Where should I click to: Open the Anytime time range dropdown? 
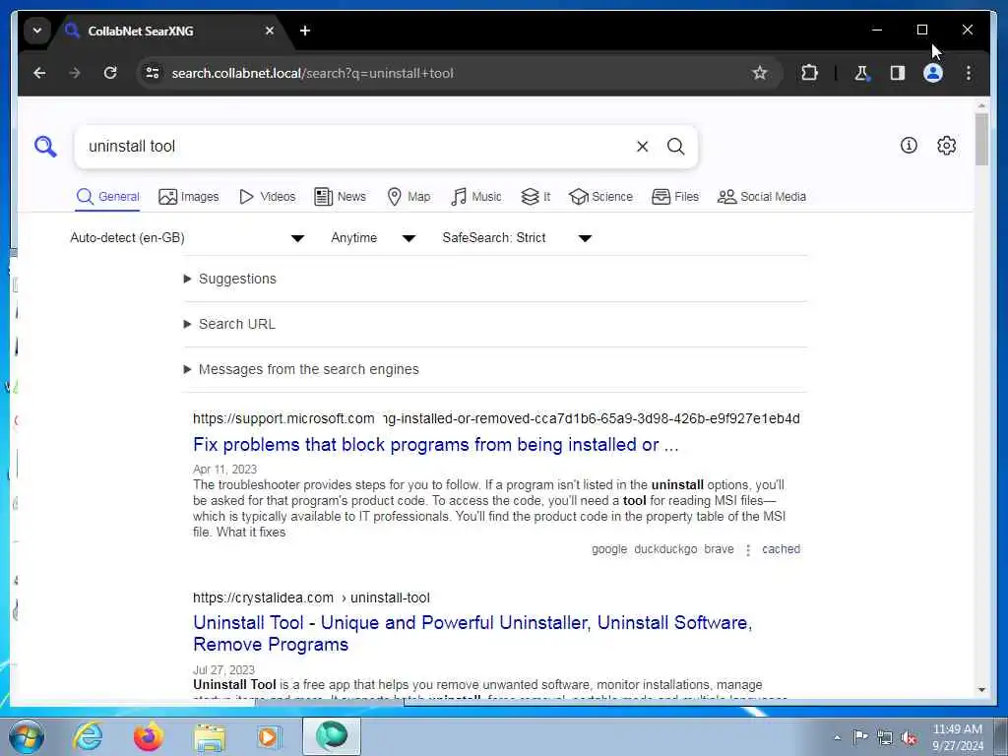tap(373, 238)
